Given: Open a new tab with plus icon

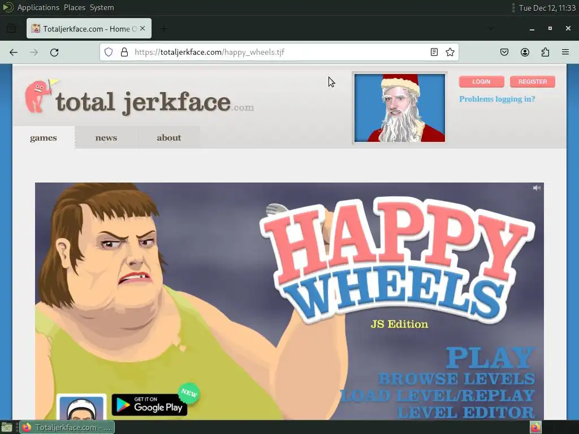Looking at the screenshot, I should [163, 28].
